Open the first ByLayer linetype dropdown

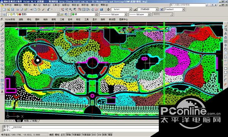[113, 14]
